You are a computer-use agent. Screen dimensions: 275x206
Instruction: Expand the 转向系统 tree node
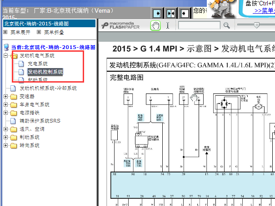click(5, 146)
